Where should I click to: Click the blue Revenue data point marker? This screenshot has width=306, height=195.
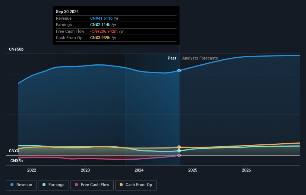(179, 70)
